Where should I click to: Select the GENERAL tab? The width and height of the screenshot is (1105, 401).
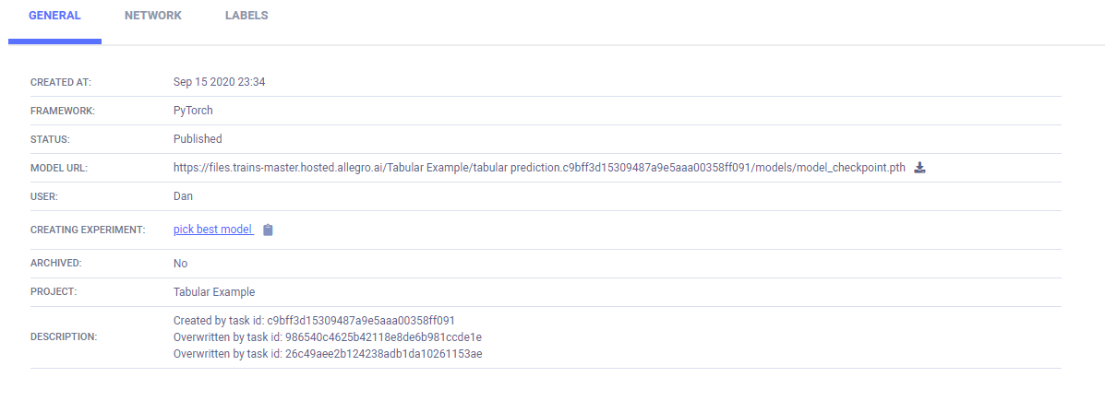coord(54,16)
